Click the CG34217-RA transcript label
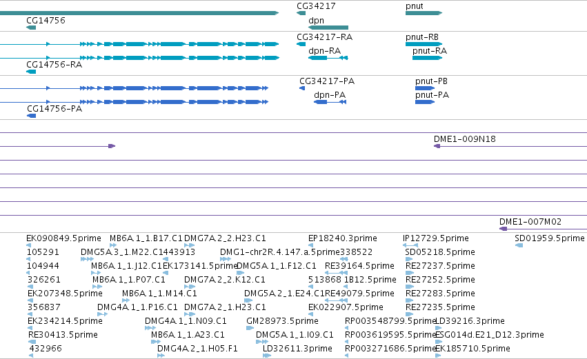Screen dimensions: 587x359 tap(325, 37)
